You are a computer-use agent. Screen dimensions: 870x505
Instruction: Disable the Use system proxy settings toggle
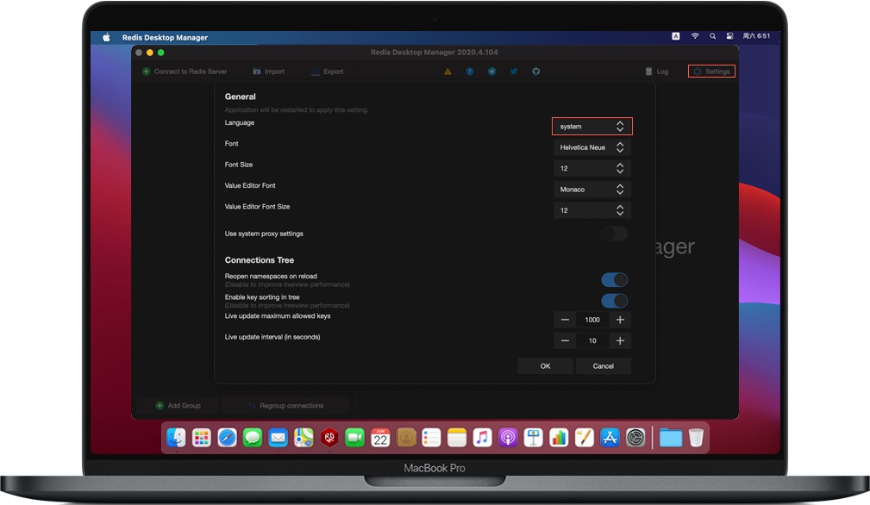tap(614, 234)
